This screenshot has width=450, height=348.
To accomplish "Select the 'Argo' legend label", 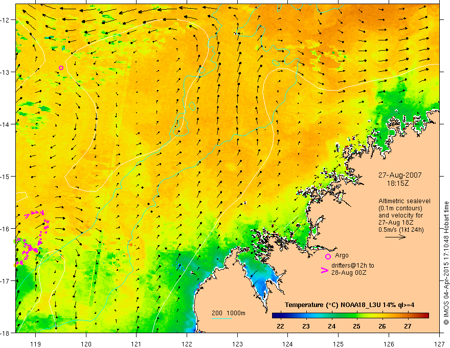I will (x=342, y=255).
